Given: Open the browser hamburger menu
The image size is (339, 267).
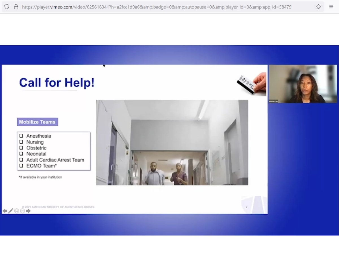Looking at the screenshot, I should click(x=331, y=7).
